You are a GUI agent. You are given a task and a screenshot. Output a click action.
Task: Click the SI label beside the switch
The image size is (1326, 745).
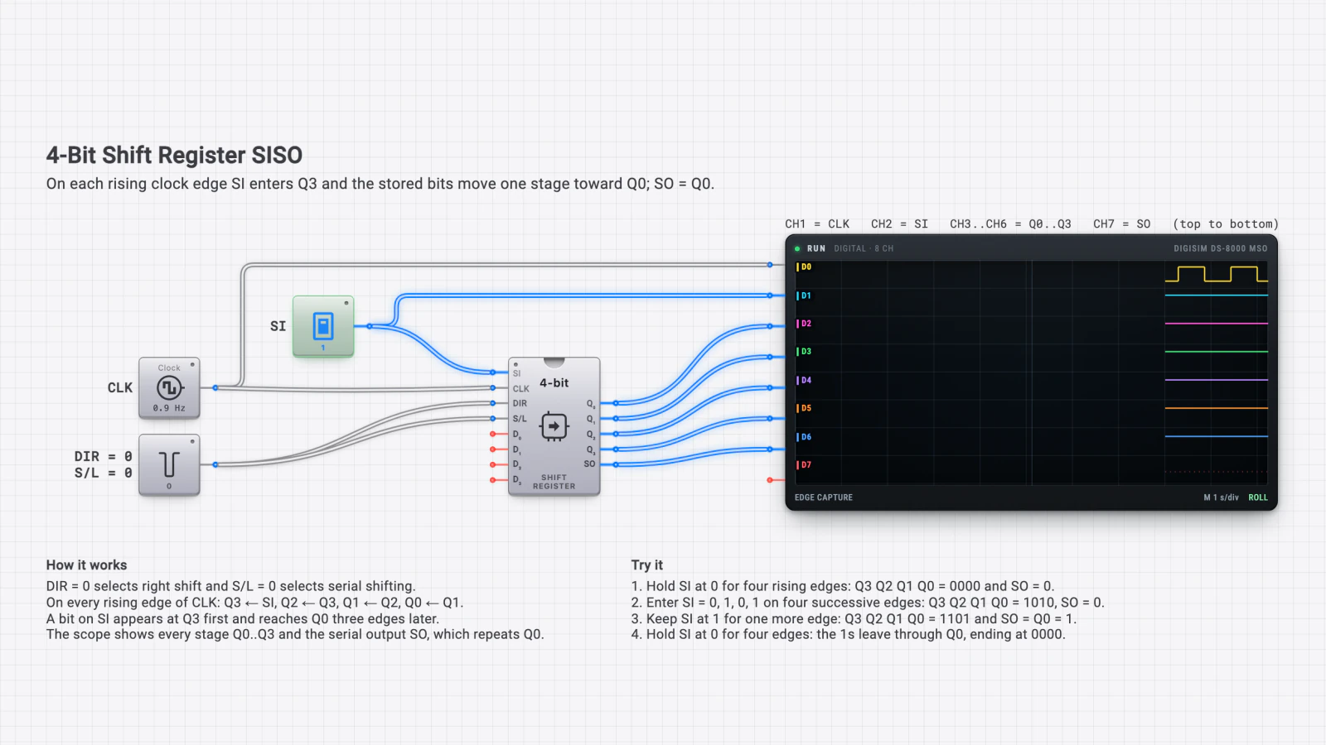[x=278, y=326]
